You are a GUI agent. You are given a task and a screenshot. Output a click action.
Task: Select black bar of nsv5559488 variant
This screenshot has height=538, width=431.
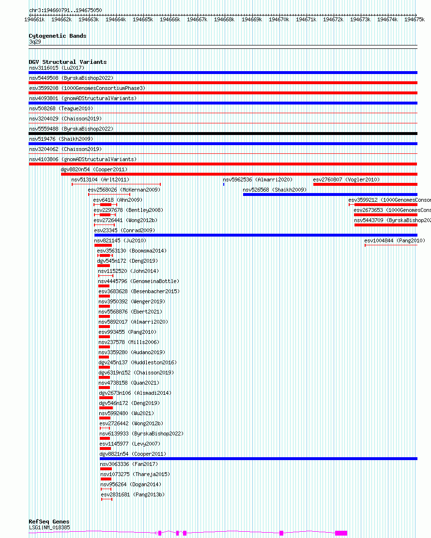pos(223,134)
